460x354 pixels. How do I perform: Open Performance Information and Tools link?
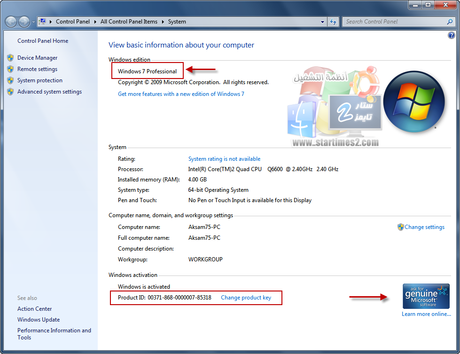click(x=55, y=334)
